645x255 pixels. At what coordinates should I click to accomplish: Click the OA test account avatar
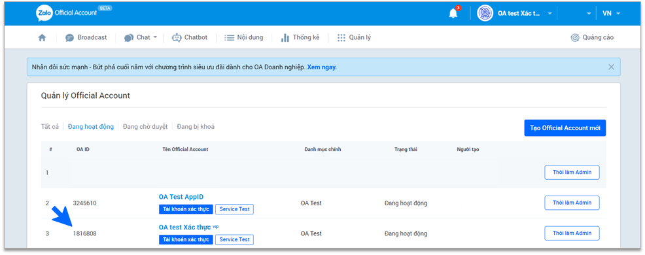pyautogui.click(x=485, y=13)
